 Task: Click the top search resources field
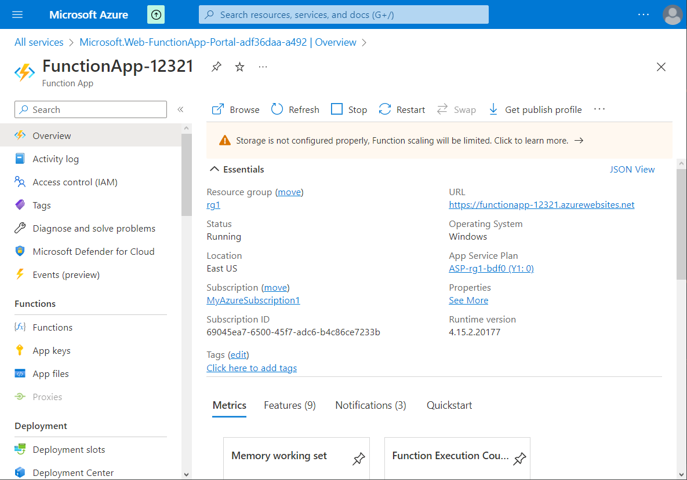(x=343, y=14)
